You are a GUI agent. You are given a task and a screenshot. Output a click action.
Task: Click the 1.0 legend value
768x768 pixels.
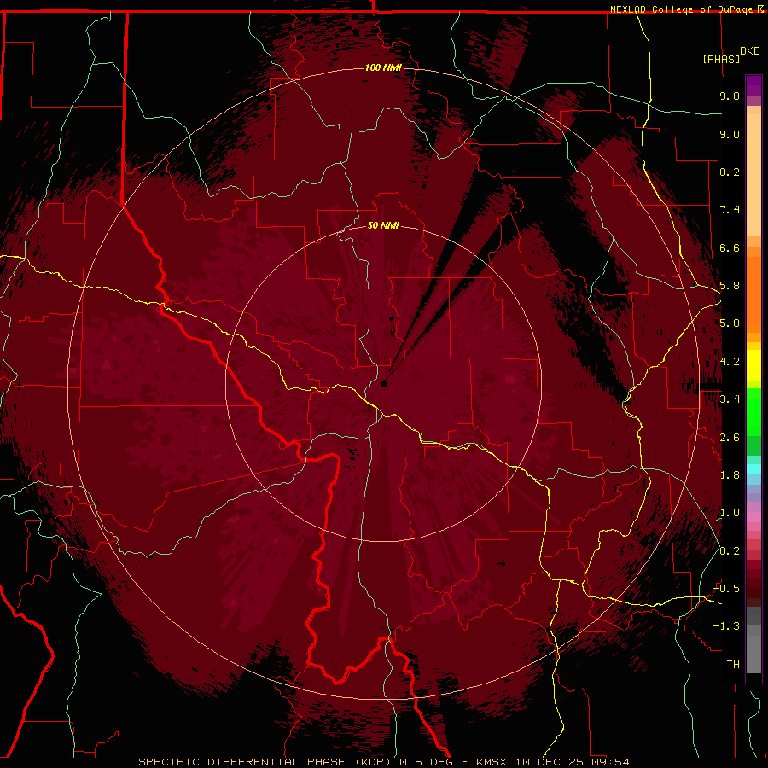[x=730, y=513]
